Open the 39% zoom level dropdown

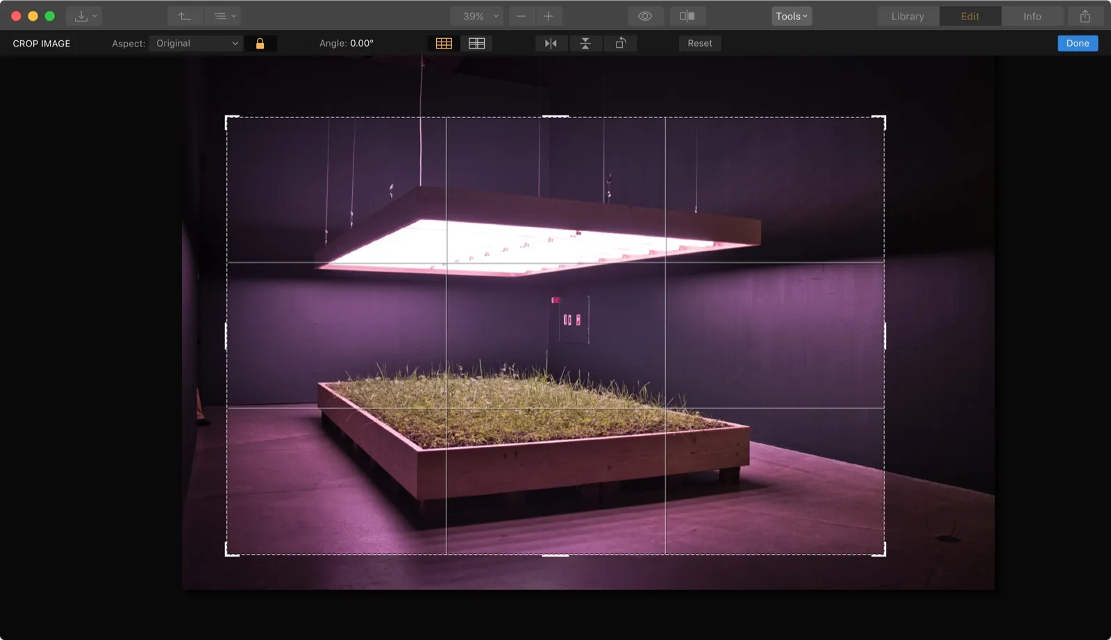pyautogui.click(x=476, y=16)
